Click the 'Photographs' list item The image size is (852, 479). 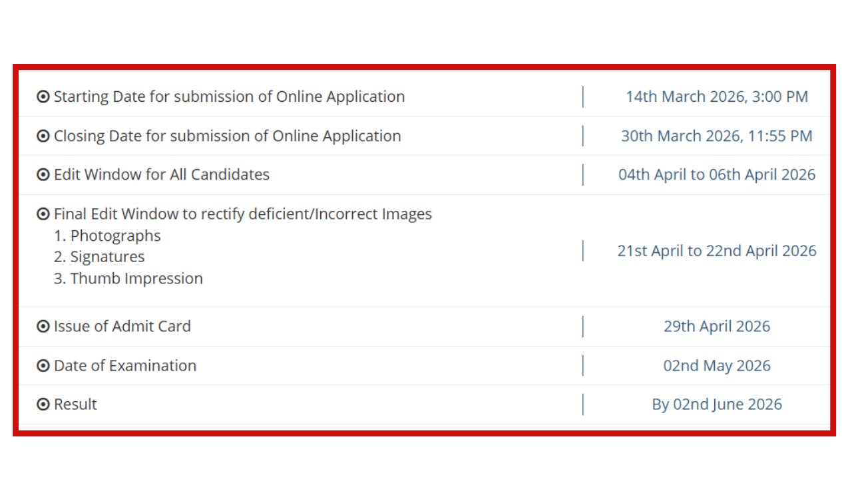click(107, 236)
